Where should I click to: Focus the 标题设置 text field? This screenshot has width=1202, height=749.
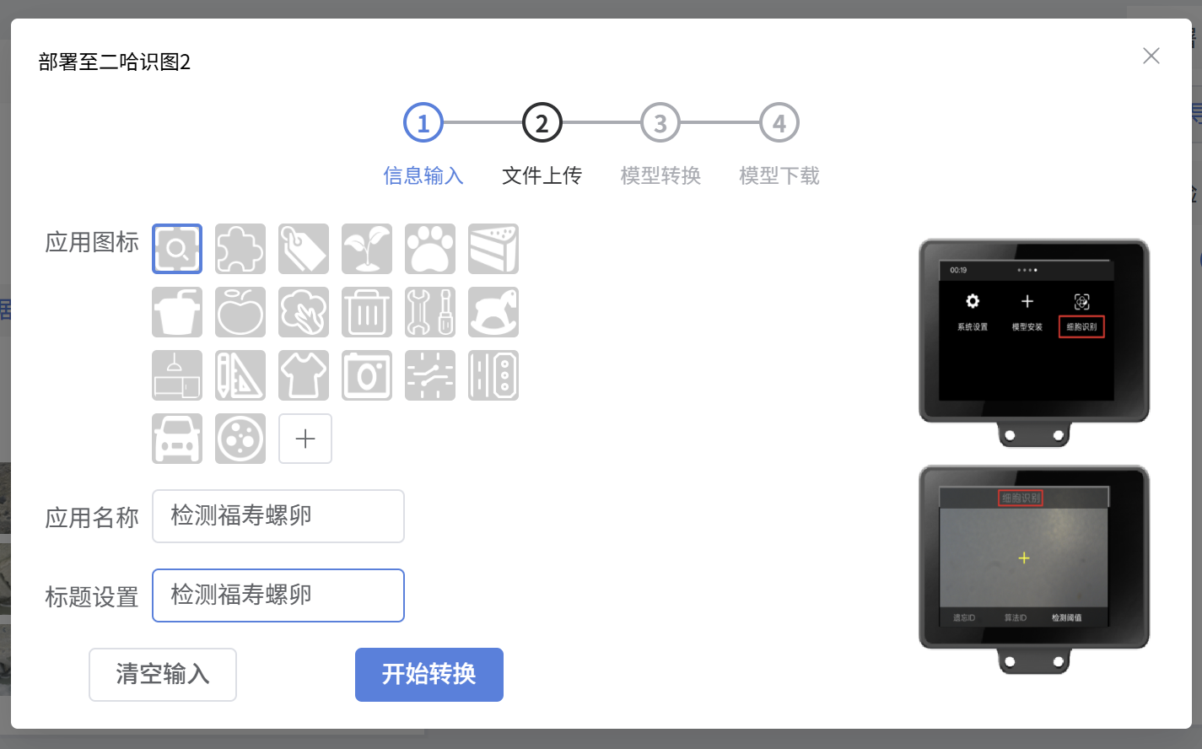(x=278, y=595)
